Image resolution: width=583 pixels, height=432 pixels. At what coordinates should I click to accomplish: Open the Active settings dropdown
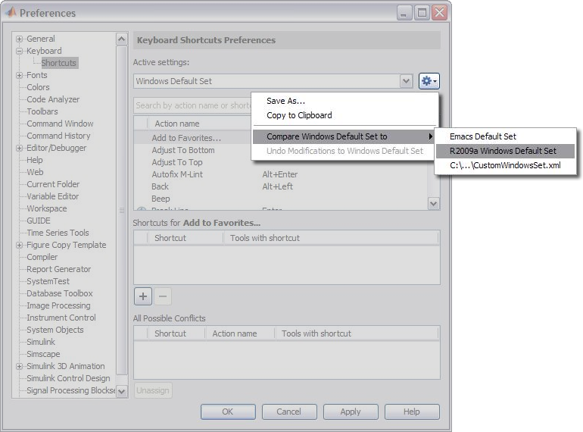[x=406, y=81]
